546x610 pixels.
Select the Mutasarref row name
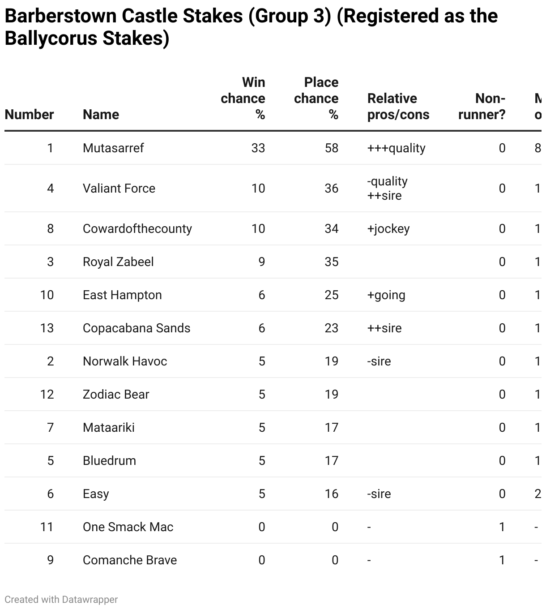113,148
